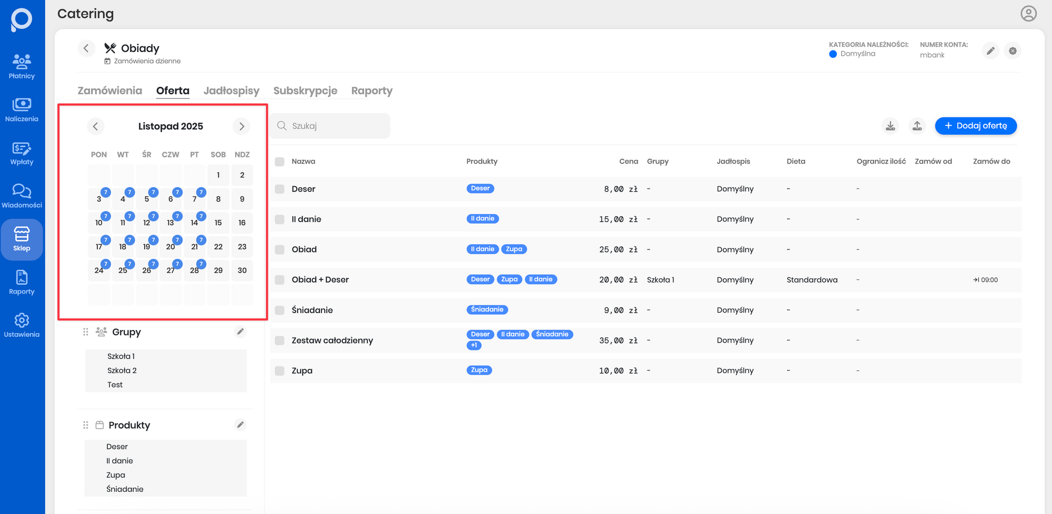Click the Dodaj ofertę button
1052x514 pixels.
pyautogui.click(x=976, y=126)
